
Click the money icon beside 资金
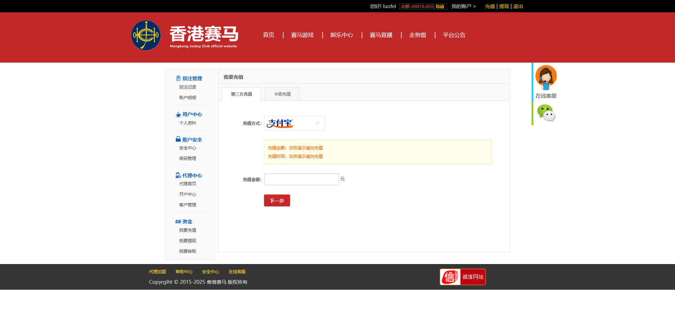point(178,222)
